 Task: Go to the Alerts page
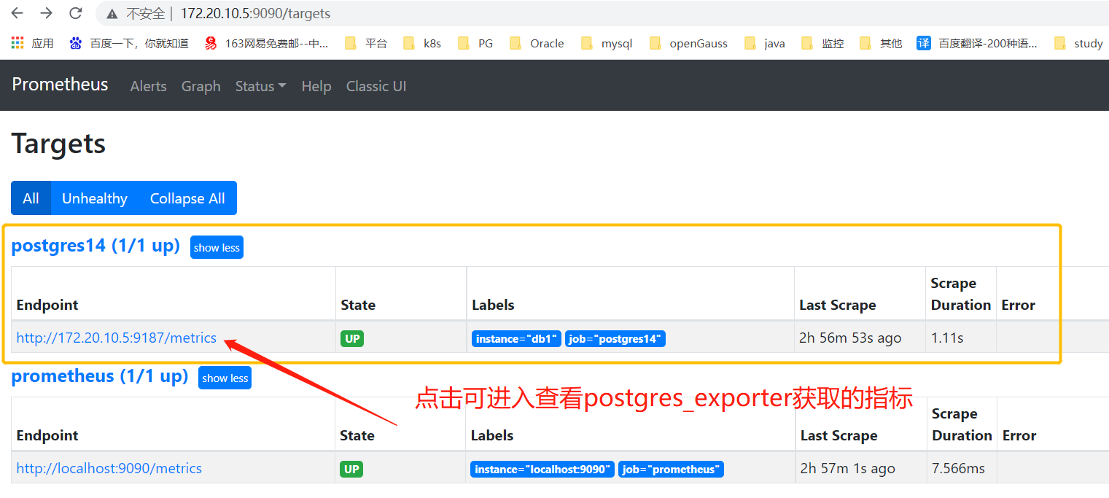[148, 86]
